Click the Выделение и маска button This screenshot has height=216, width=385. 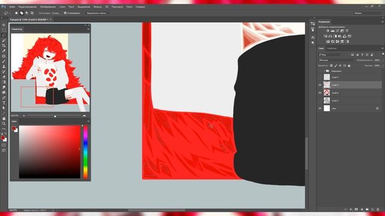(97, 13)
